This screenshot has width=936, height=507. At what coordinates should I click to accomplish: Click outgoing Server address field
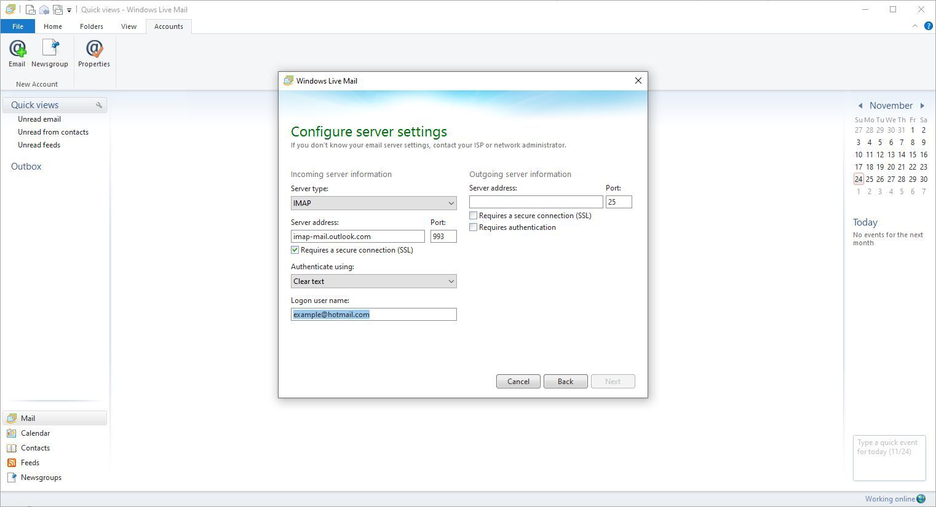point(536,202)
